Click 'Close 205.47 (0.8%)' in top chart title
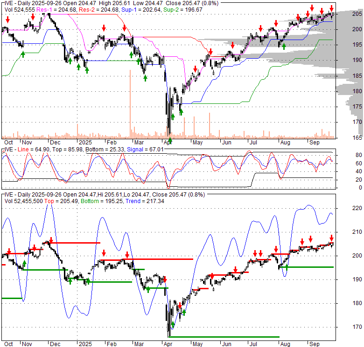The image size is (364, 347). (x=192, y=3)
